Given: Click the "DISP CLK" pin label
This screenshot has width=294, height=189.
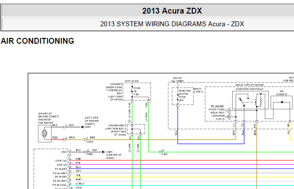Looking at the screenshot, I should [61, 161].
